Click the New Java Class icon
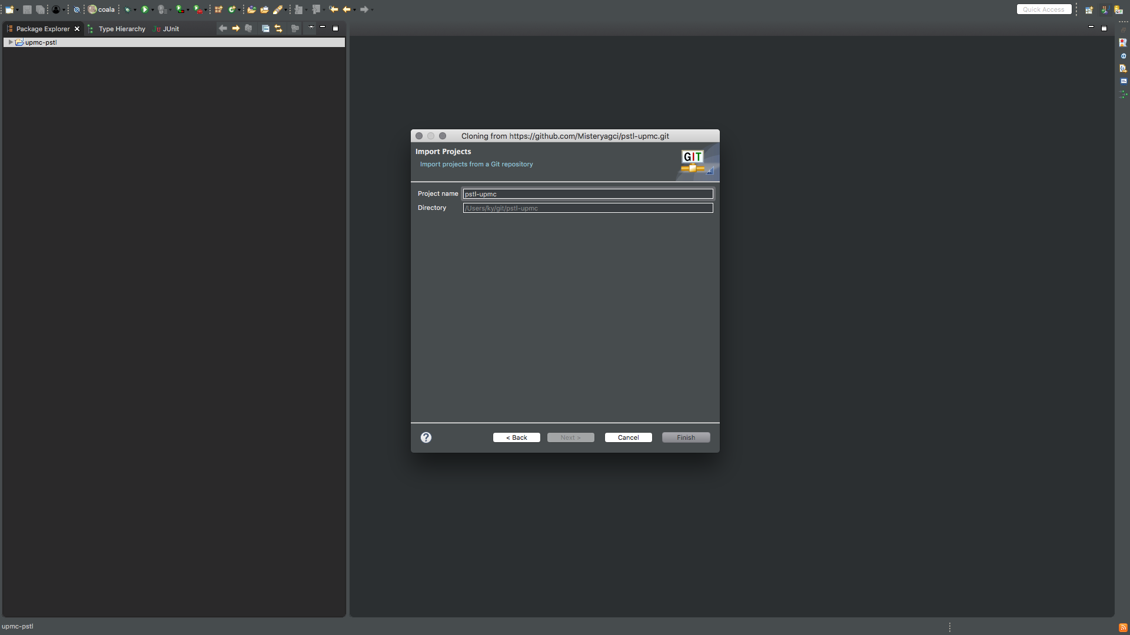The image size is (1130, 635). 232,9
